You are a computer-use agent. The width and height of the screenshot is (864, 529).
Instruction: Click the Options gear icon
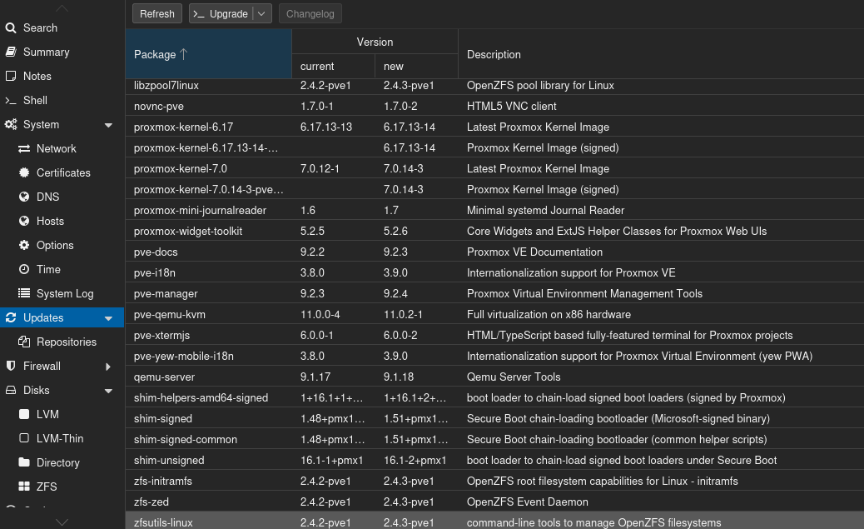(x=23, y=245)
